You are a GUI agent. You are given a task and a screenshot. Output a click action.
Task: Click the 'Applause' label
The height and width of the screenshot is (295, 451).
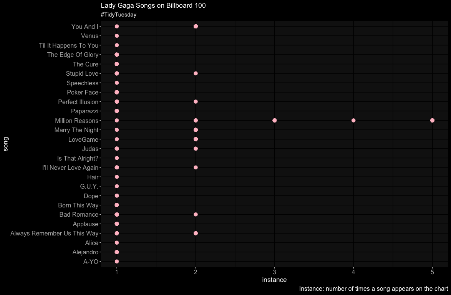click(x=86, y=224)
